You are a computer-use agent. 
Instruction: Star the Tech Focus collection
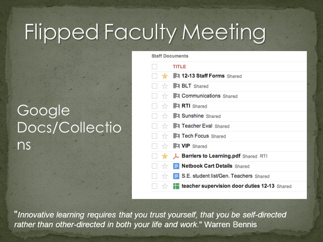pyautogui.click(x=165, y=136)
